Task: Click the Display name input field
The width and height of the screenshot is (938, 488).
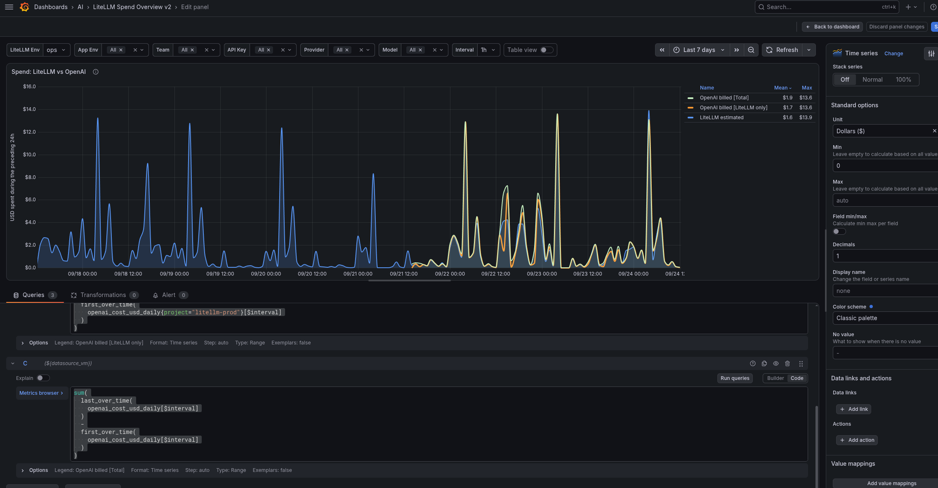Action: pos(885,291)
